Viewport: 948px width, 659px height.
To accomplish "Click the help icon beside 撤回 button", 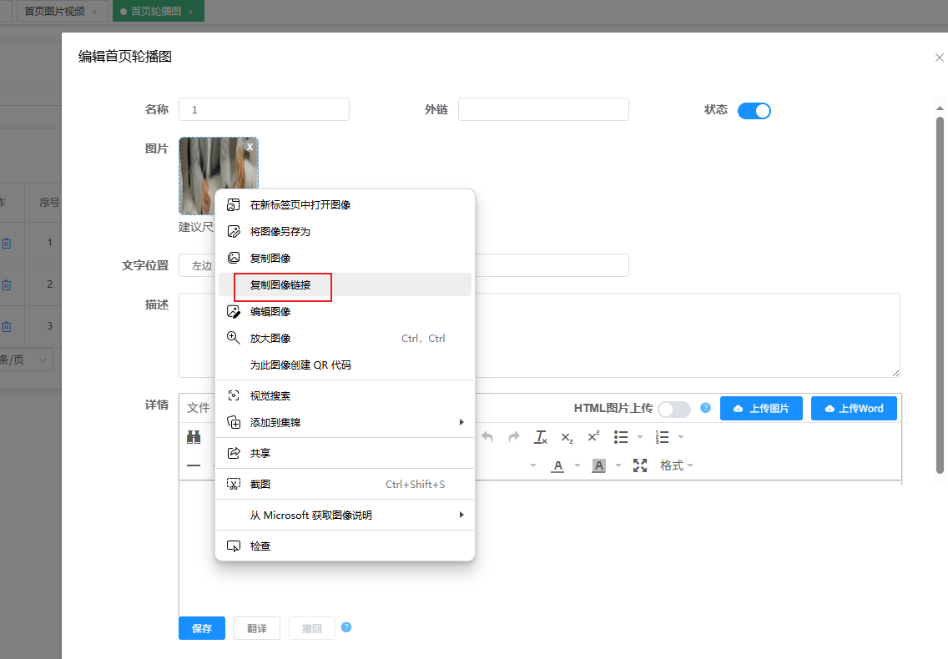I will pyautogui.click(x=346, y=627).
